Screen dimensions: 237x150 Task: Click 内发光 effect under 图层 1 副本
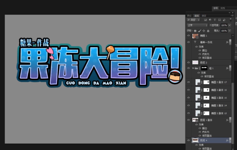(x=206, y=132)
